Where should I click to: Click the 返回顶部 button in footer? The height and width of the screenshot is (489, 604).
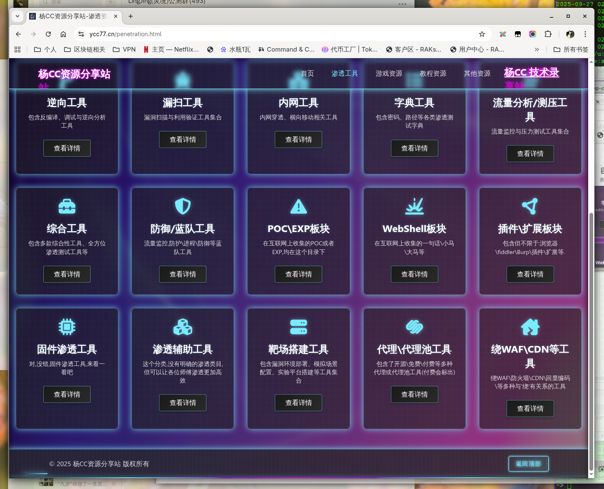[529, 464]
